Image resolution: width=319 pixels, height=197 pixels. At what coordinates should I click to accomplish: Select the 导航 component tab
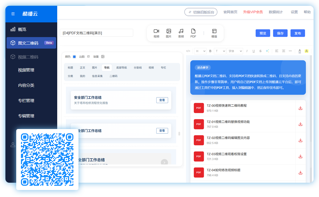pos(107,68)
